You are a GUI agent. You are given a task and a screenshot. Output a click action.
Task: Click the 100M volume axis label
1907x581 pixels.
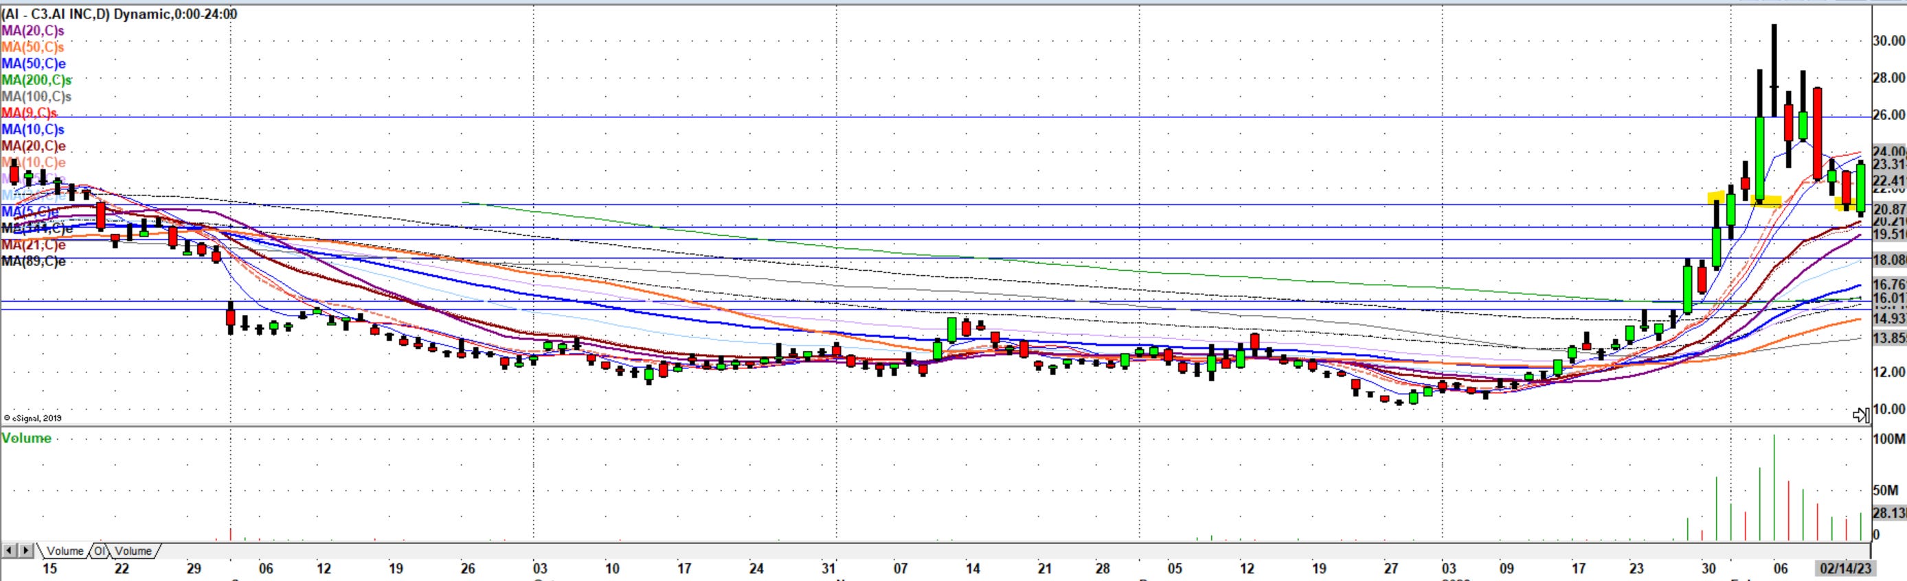(x=1888, y=439)
